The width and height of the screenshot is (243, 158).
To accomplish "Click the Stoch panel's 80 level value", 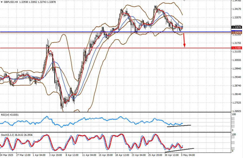I will [233, 137].
